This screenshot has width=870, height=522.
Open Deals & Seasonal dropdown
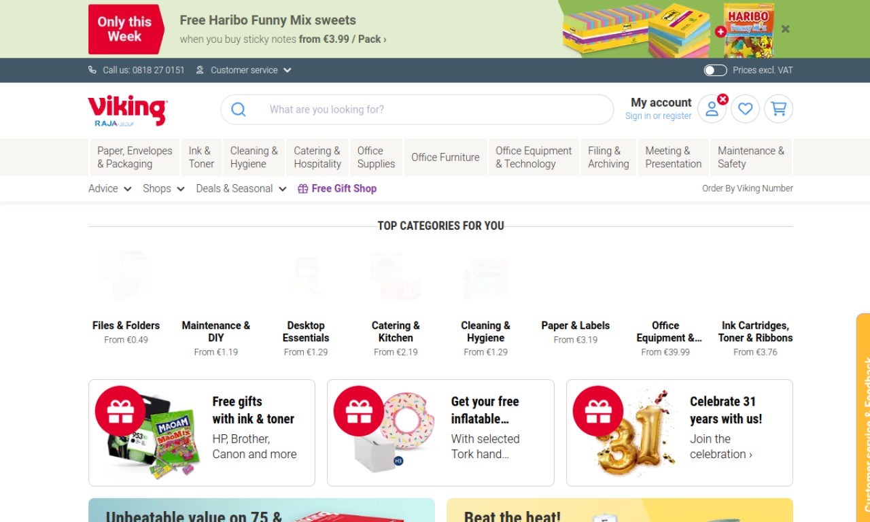point(241,188)
